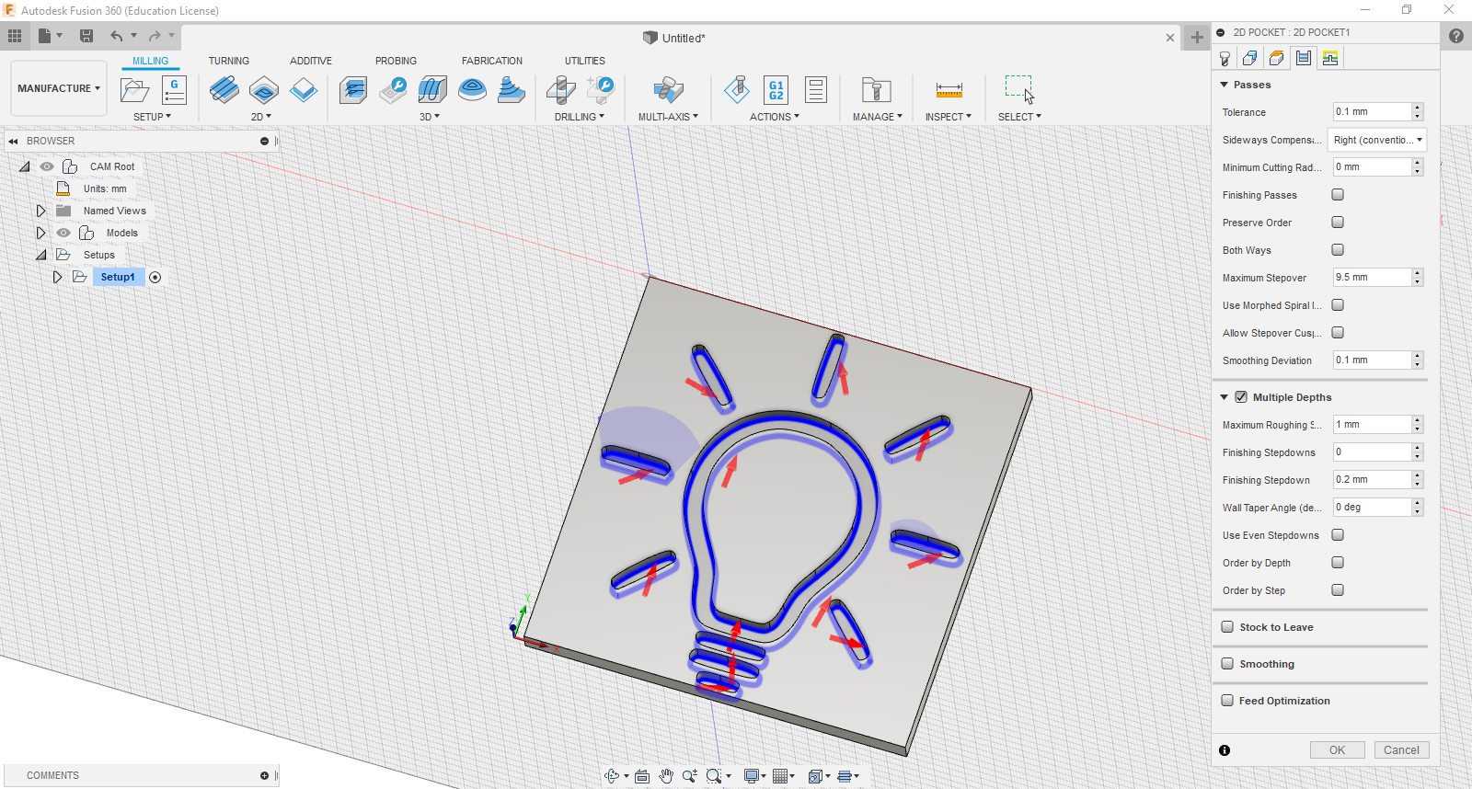Screen dimensions: 1472x789
Task: Open the Pan hand tool in navigation bar
Action: 666,776
